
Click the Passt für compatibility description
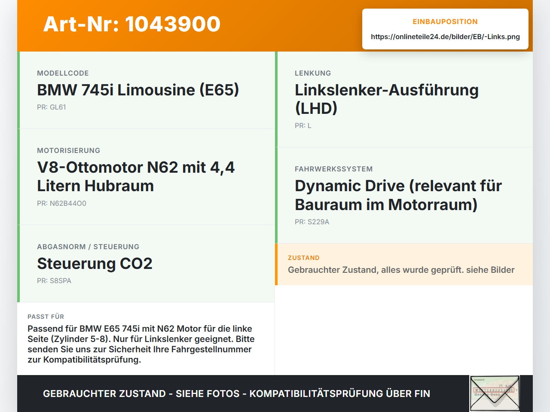coord(141,344)
